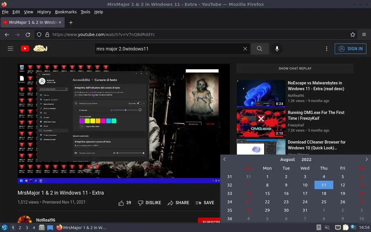
Task: Click 2022 year label in calendar
Action: (306, 159)
